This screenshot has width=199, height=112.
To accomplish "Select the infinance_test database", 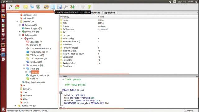I will pyautogui.click(x=30, y=15).
